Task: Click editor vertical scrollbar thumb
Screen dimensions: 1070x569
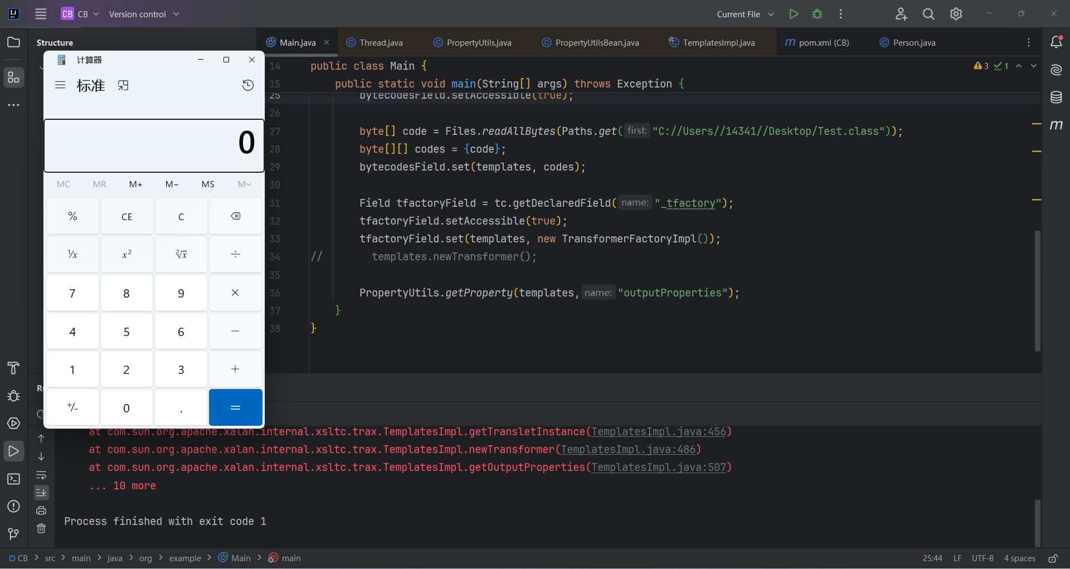Action: [1037, 291]
